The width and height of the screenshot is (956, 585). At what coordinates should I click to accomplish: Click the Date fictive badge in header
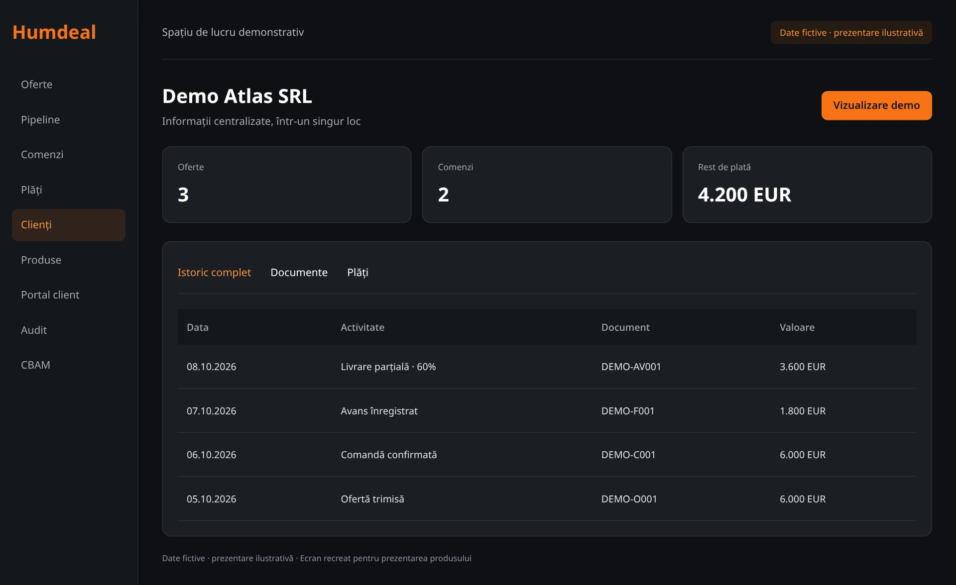point(851,33)
